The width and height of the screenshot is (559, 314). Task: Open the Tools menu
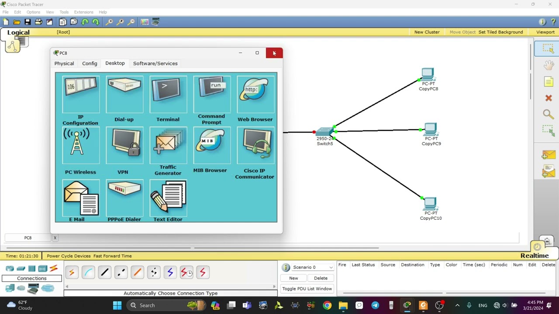click(x=64, y=12)
